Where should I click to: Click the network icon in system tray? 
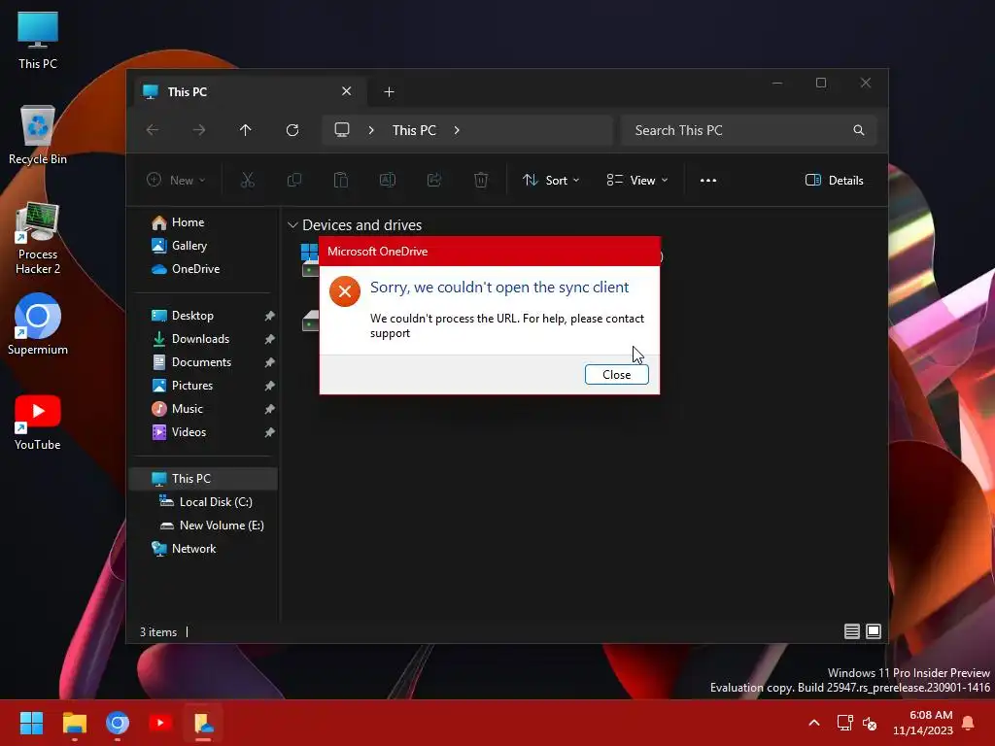844,723
